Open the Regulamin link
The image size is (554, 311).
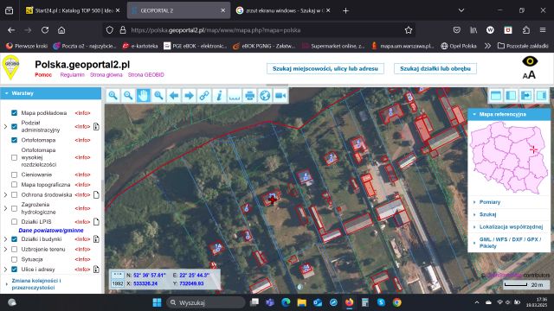pyautogui.click(x=72, y=75)
